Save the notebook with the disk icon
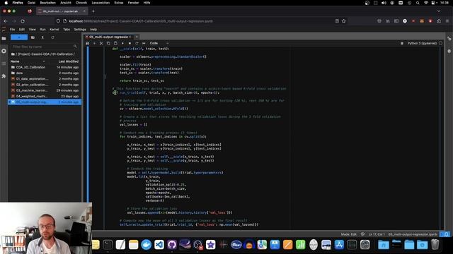The width and height of the screenshot is (453, 254). coord(87,43)
